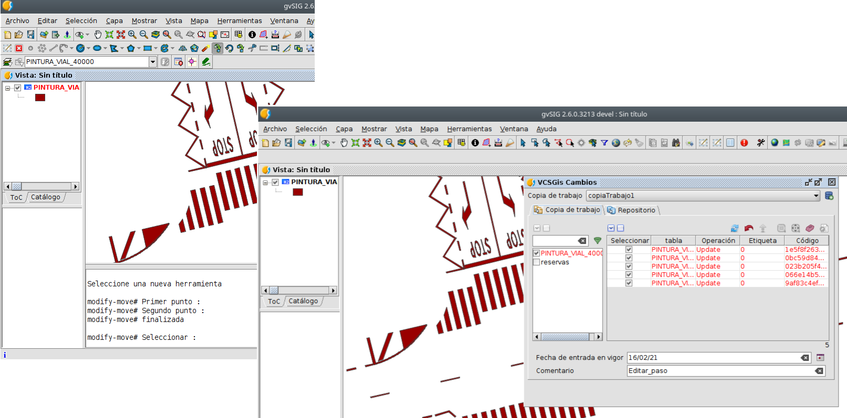
Task: Select the rectangle drawing tool in the rear window
Action: click(148, 48)
